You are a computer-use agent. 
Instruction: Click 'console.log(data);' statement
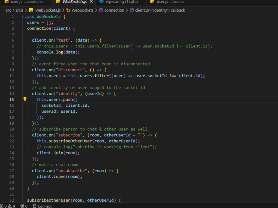click(58, 52)
